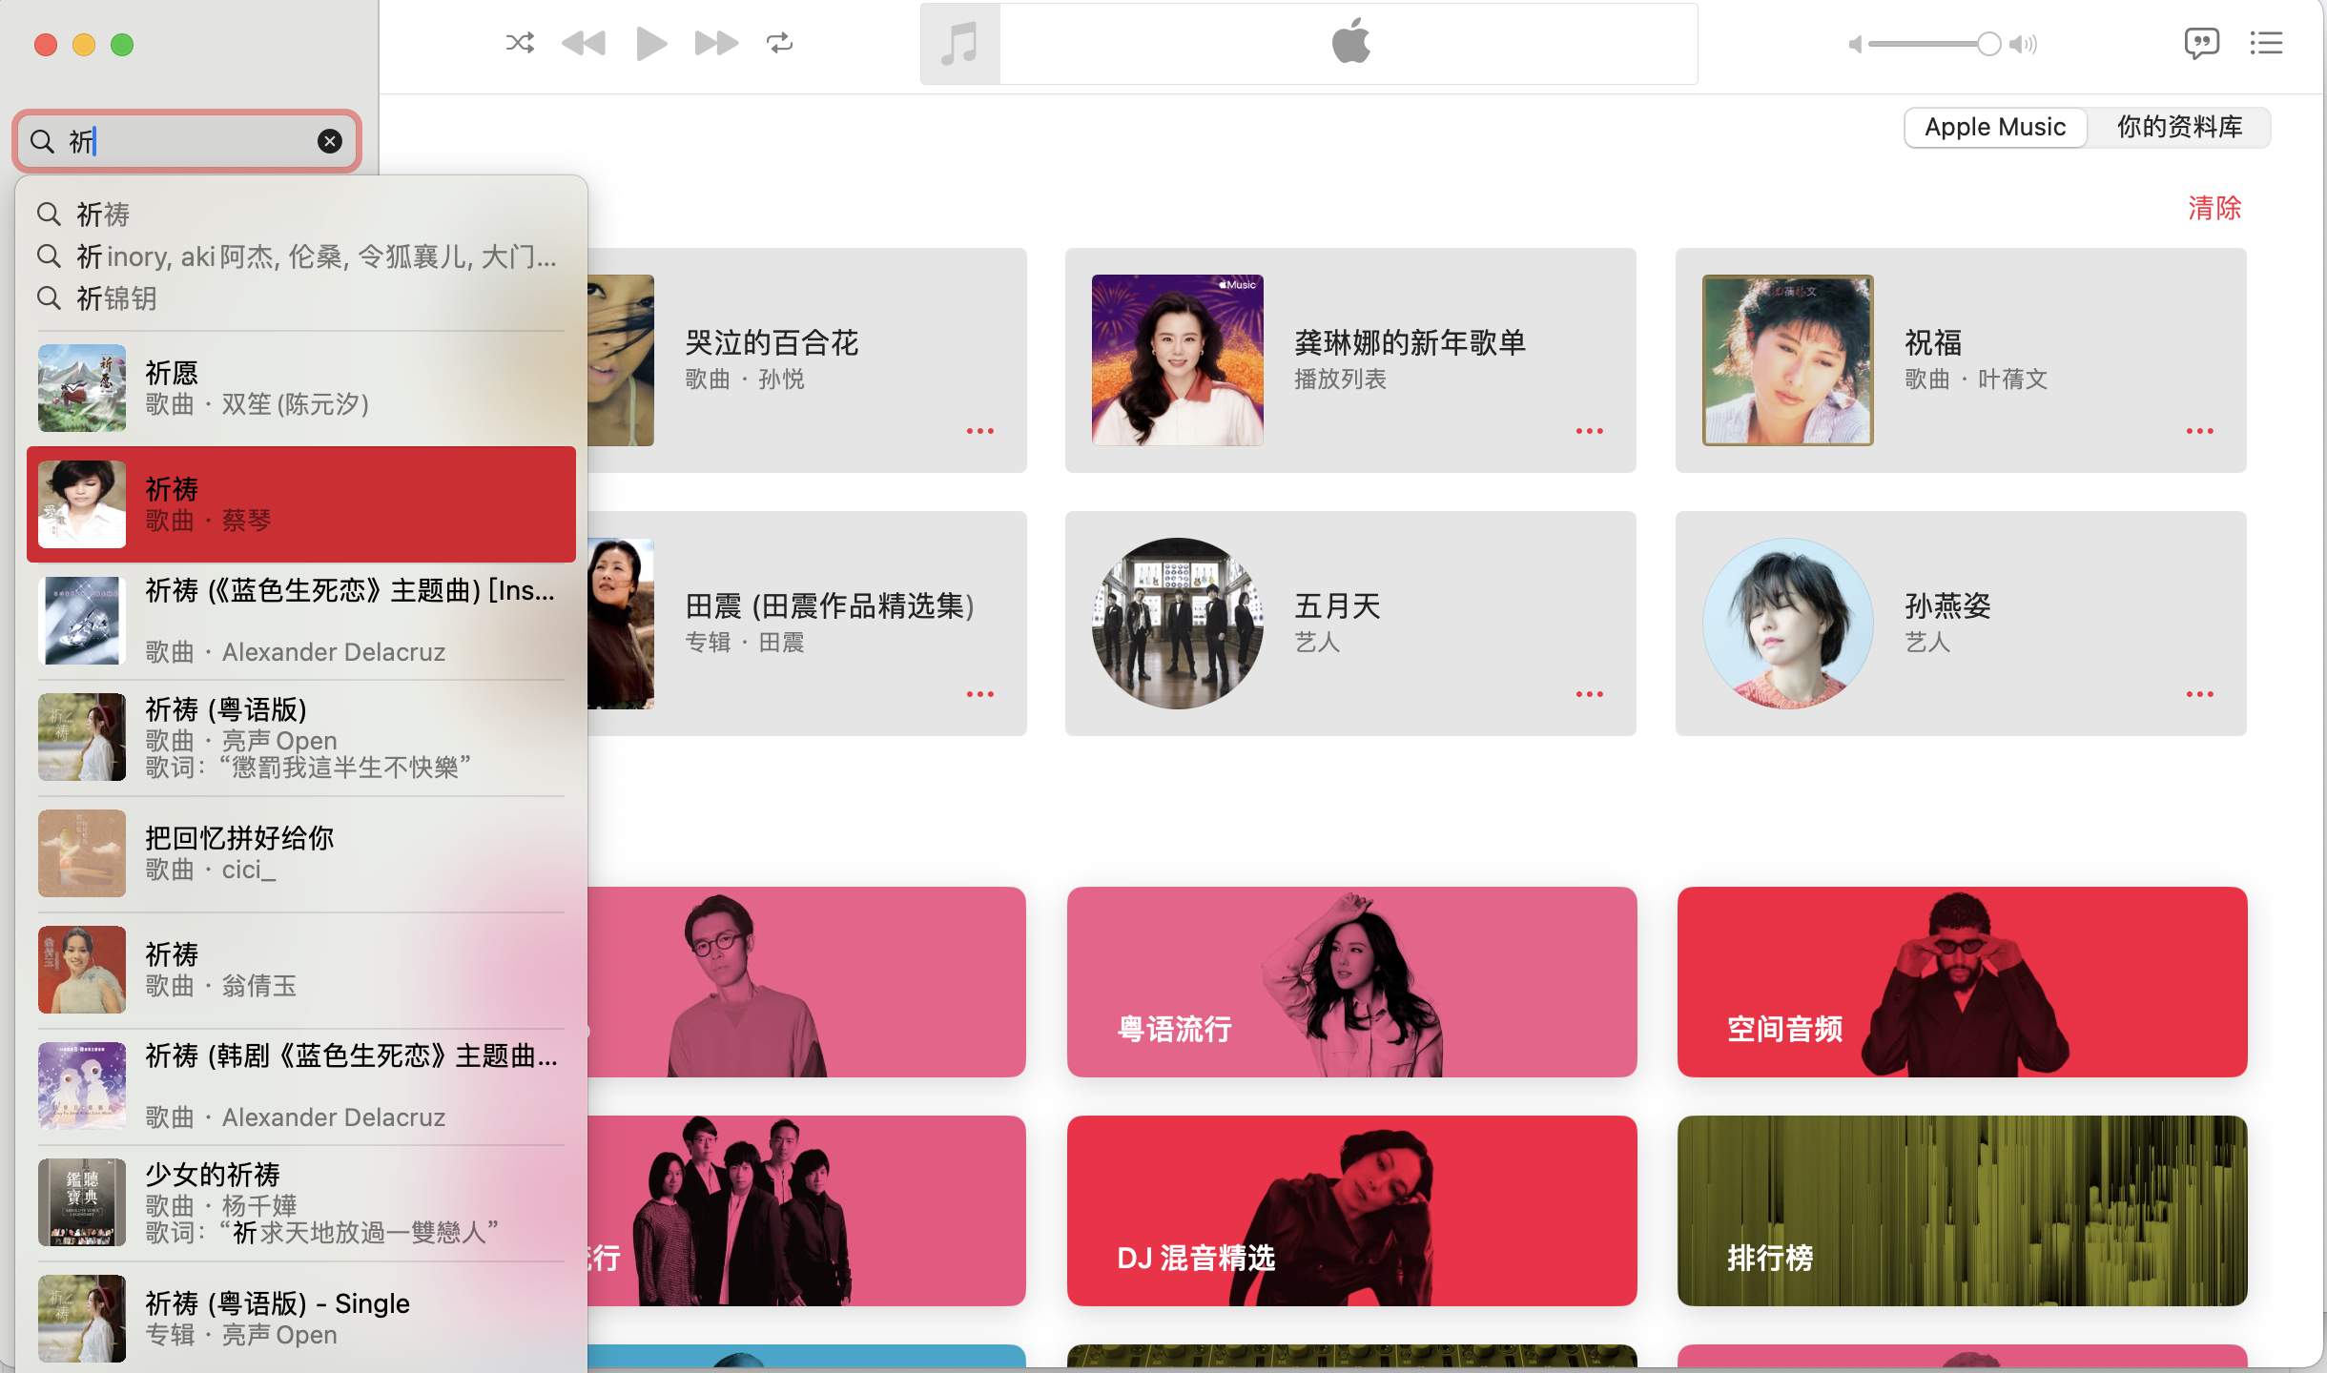Clear search text with the X icon

pos(329,141)
